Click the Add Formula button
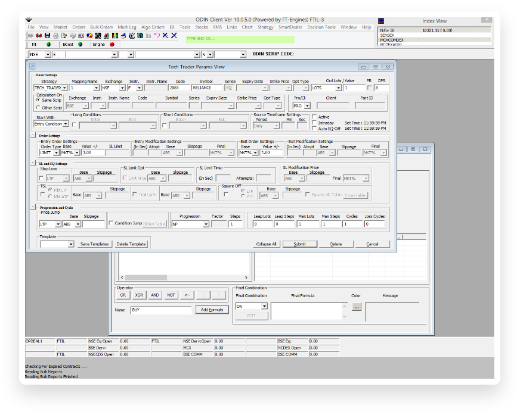 212,310
